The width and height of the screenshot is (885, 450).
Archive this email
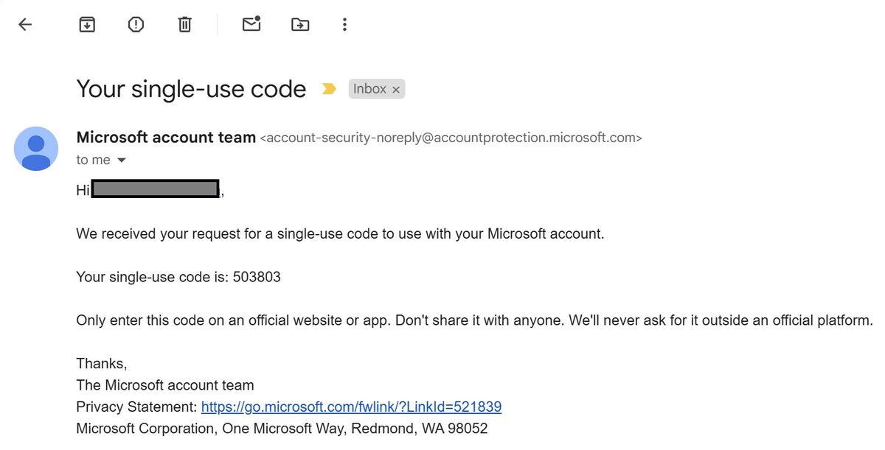pos(87,24)
